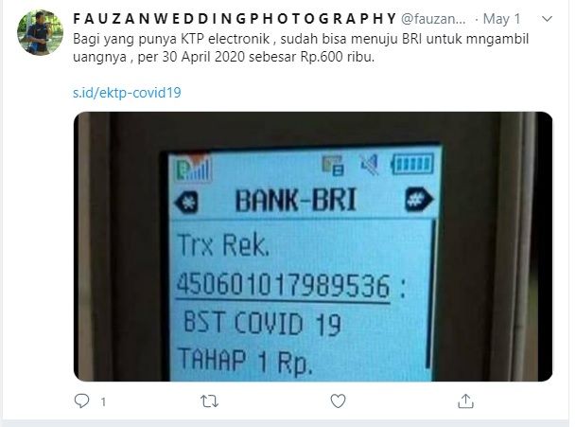Click the battery icon in phone photo
This screenshot has width=576, height=427.
412,164
